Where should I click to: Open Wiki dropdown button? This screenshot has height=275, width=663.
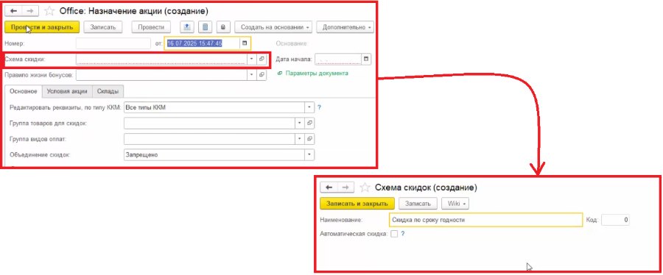[455, 204]
